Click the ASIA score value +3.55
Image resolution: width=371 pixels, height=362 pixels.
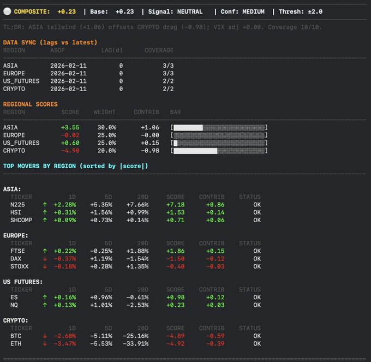(70, 127)
